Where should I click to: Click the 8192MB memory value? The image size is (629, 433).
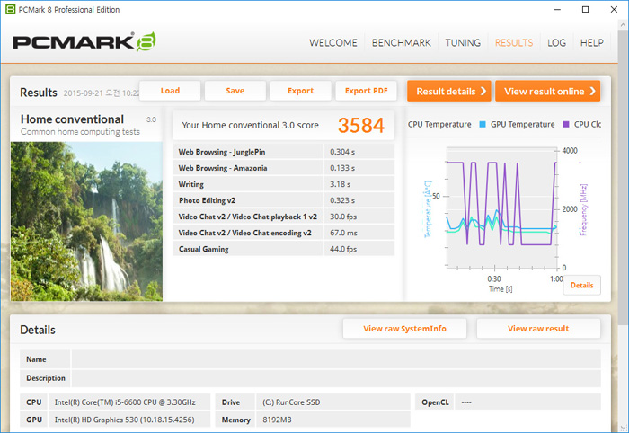[x=277, y=420]
